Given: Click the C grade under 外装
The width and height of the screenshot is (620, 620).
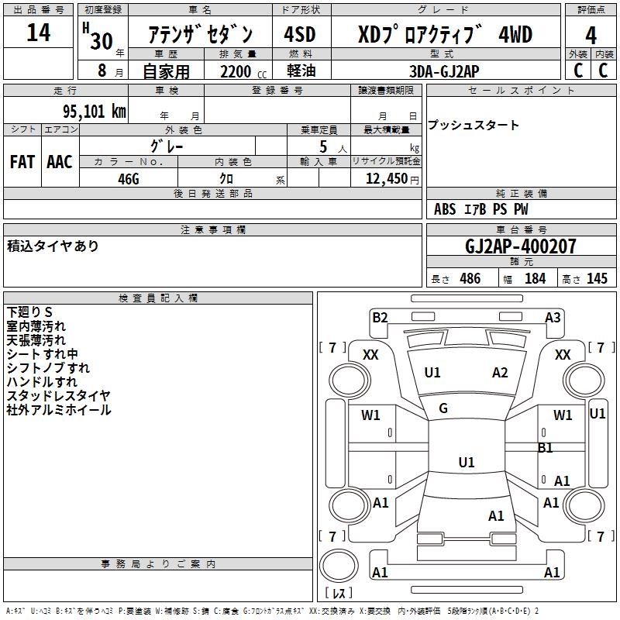Looking at the screenshot, I should 577,71.
